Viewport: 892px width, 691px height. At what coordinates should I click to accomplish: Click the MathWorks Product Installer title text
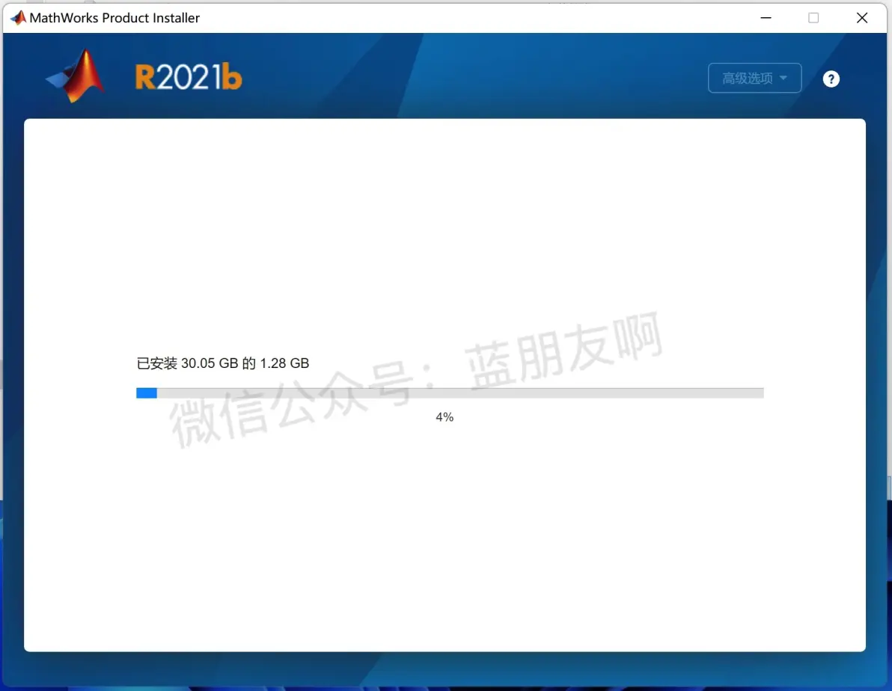[x=114, y=18]
